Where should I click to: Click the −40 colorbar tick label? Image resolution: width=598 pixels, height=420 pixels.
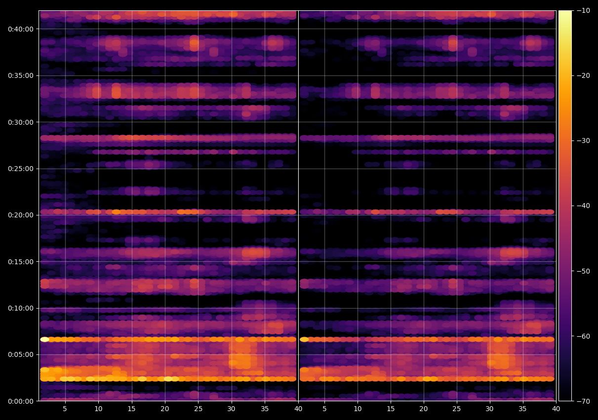[583, 206]
